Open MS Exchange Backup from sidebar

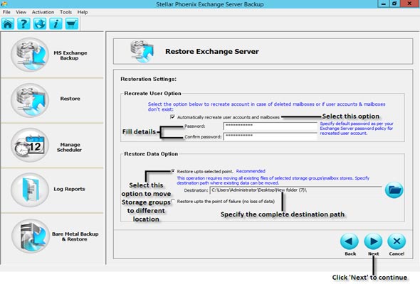(30, 55)
